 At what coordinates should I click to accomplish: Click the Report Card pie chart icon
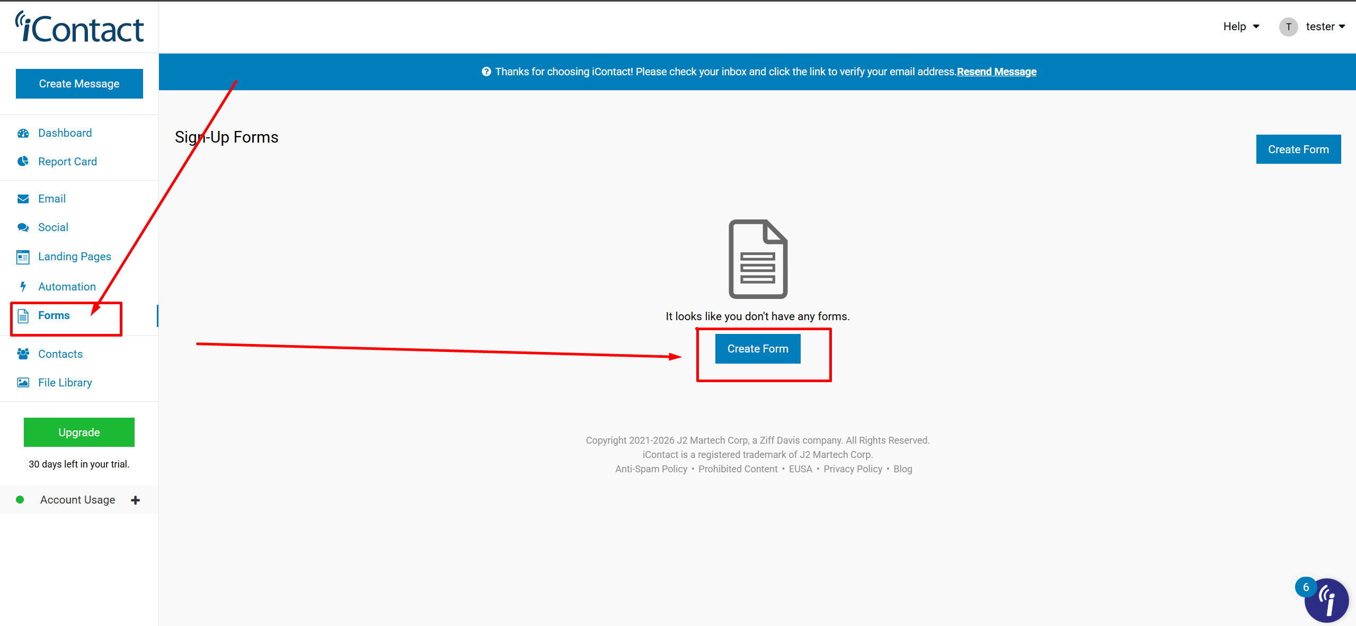[x=23, y=162]
